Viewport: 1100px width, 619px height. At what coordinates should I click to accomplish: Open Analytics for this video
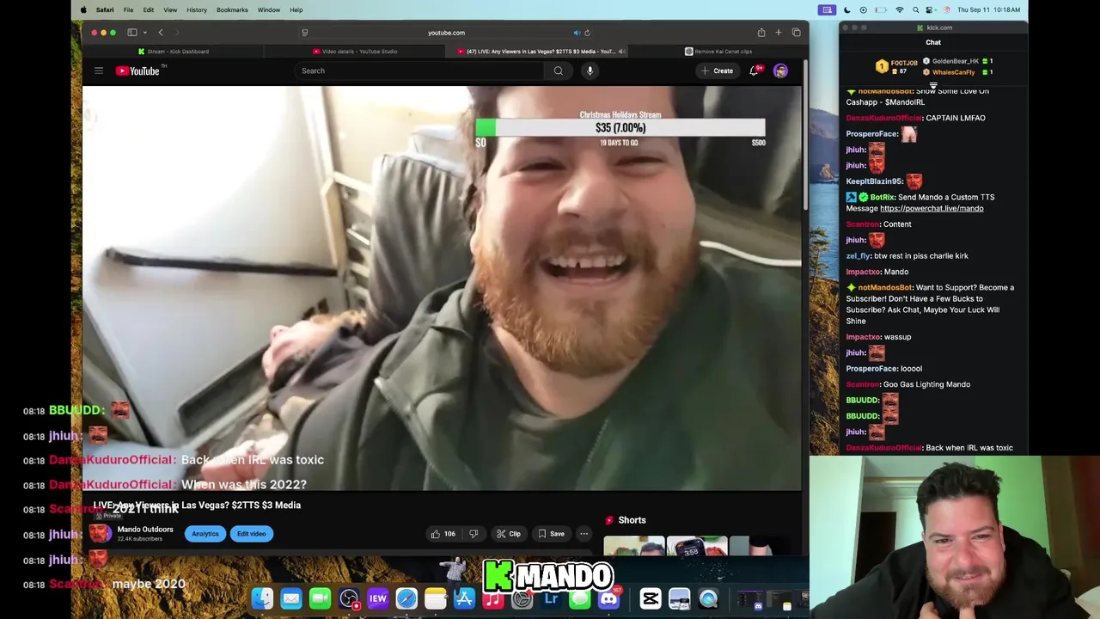coord(205,534)
